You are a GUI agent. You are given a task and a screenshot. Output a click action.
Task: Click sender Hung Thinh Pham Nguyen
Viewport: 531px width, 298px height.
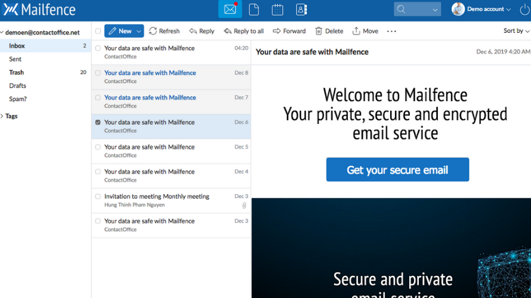(x=134, y=204)
